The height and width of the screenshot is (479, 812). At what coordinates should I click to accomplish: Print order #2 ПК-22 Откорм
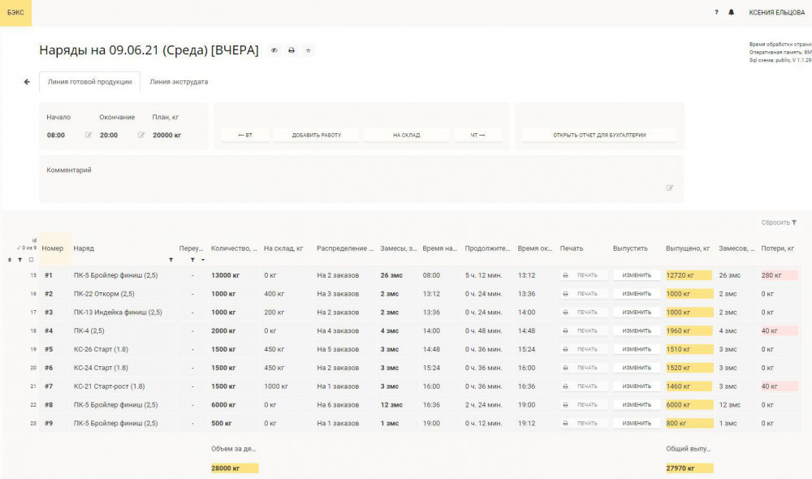click(583, 294)
